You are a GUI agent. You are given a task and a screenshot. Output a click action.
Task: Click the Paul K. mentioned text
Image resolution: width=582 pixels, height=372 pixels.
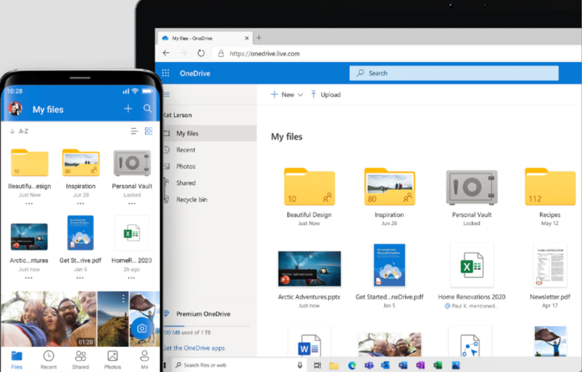point(475,306)
